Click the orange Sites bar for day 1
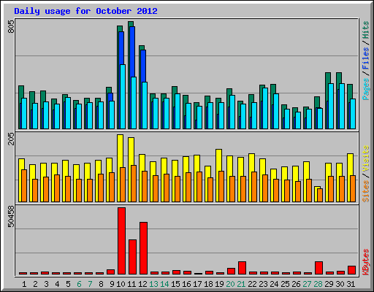The image size is (374, 292). pos(24,185)
